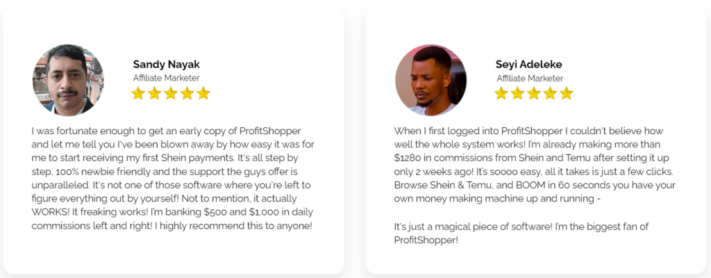Click Sandy Nayak's testimonial paragraph
The image size is (711, 278).
173,179
